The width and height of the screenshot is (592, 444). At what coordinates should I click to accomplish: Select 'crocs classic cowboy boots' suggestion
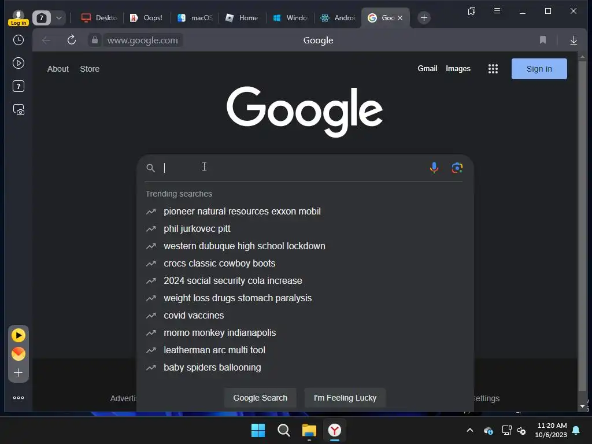click(x=304, y=264)
